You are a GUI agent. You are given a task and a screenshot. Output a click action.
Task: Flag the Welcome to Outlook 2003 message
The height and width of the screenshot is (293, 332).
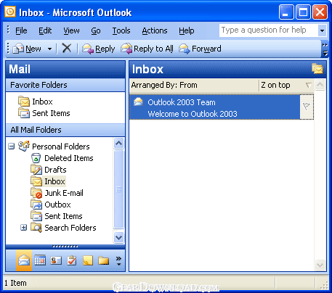pos(307,107)
